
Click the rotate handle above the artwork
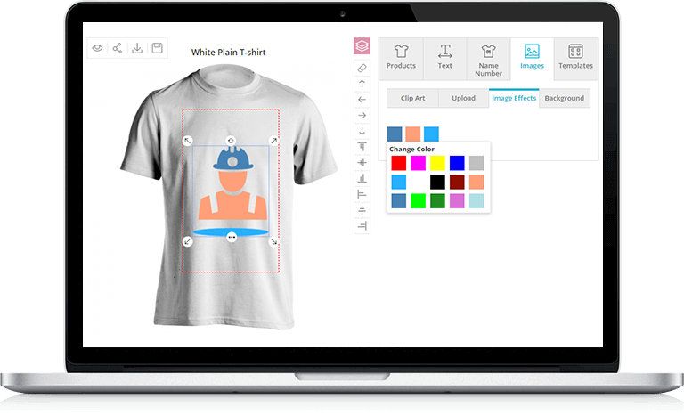coord(231,140)
